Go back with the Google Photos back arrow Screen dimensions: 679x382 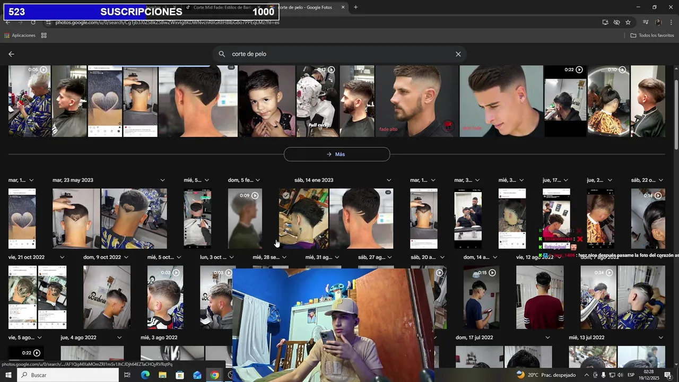(11, 54)
